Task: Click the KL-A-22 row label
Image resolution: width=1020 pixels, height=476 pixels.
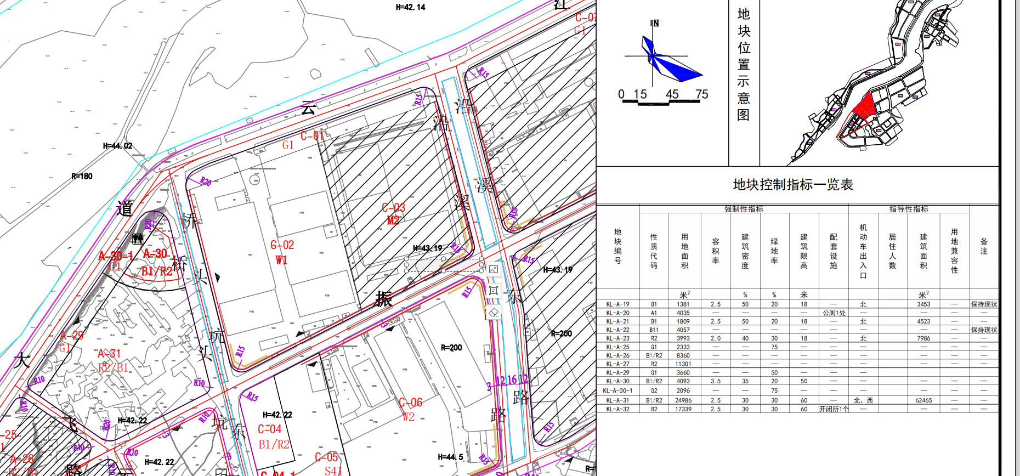Action: pyautogui.click(x=617, y=330)
